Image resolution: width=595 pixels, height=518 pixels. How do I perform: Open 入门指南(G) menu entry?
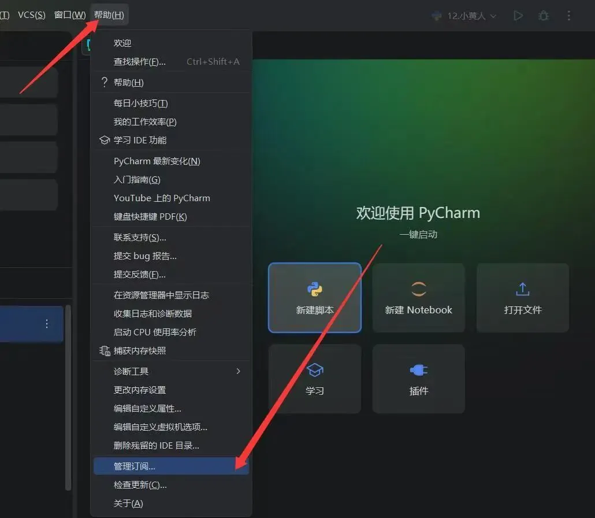pos(171,180)
